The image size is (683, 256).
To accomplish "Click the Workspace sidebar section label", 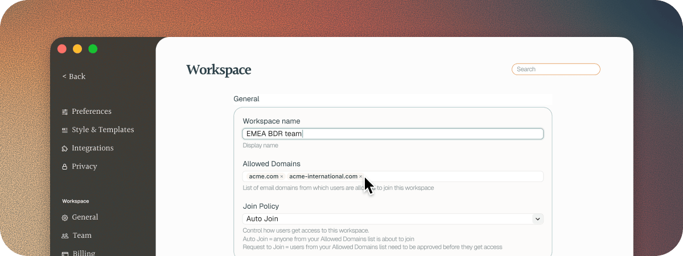I will (76, 201).
